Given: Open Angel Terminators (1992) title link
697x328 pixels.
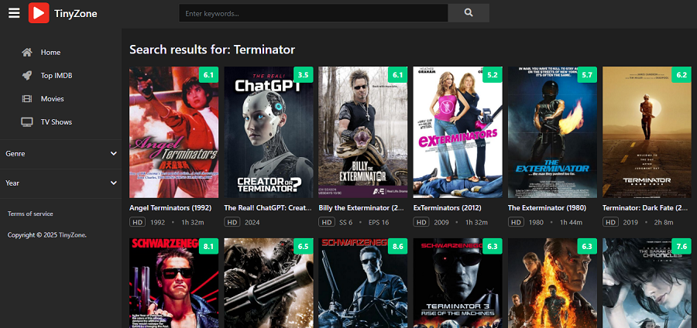Looking at the screenshot, I should click(170, 208).
